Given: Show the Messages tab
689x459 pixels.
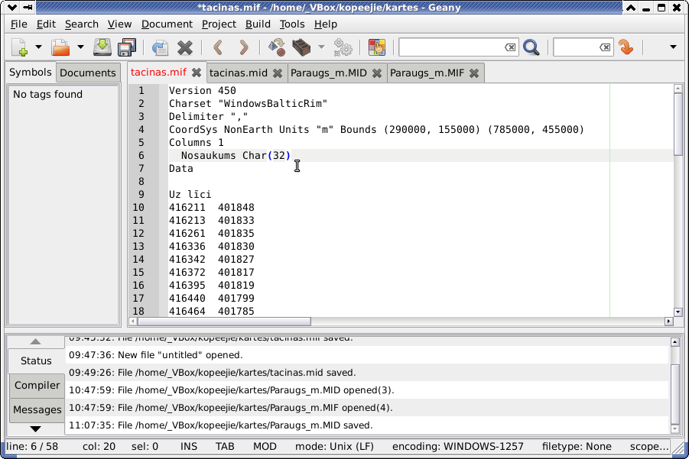Looking at the screenshot, I should click(x=37, y=410).
